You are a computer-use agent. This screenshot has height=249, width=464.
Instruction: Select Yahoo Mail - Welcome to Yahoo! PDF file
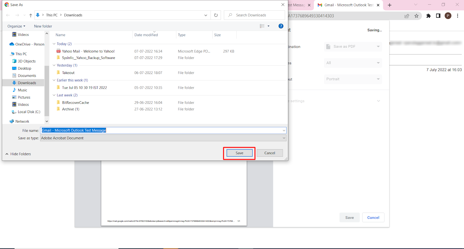(88, 51)
